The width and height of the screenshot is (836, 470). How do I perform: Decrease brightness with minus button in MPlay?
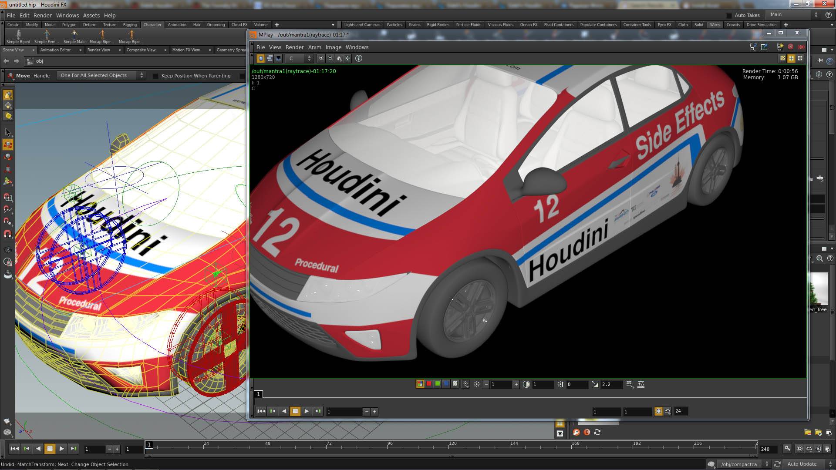coord(486,384)
